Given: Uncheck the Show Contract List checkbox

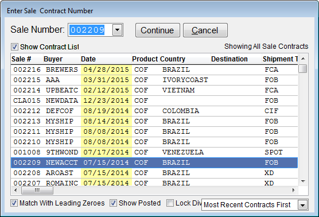Looking at the screenshot, I should [x=14, y=47].
